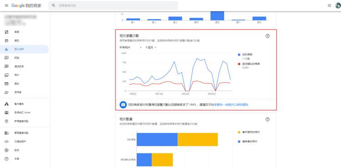Open 首頁 home dashboard icon in sidebar
This screenshot has height=167, width=341.
point(6,32)
